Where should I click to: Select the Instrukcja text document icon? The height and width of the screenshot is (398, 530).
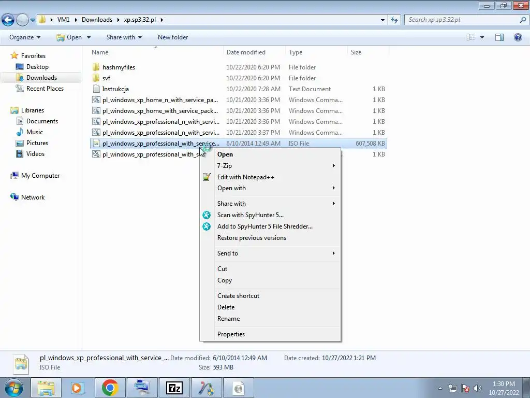click(x=96, y=89)
